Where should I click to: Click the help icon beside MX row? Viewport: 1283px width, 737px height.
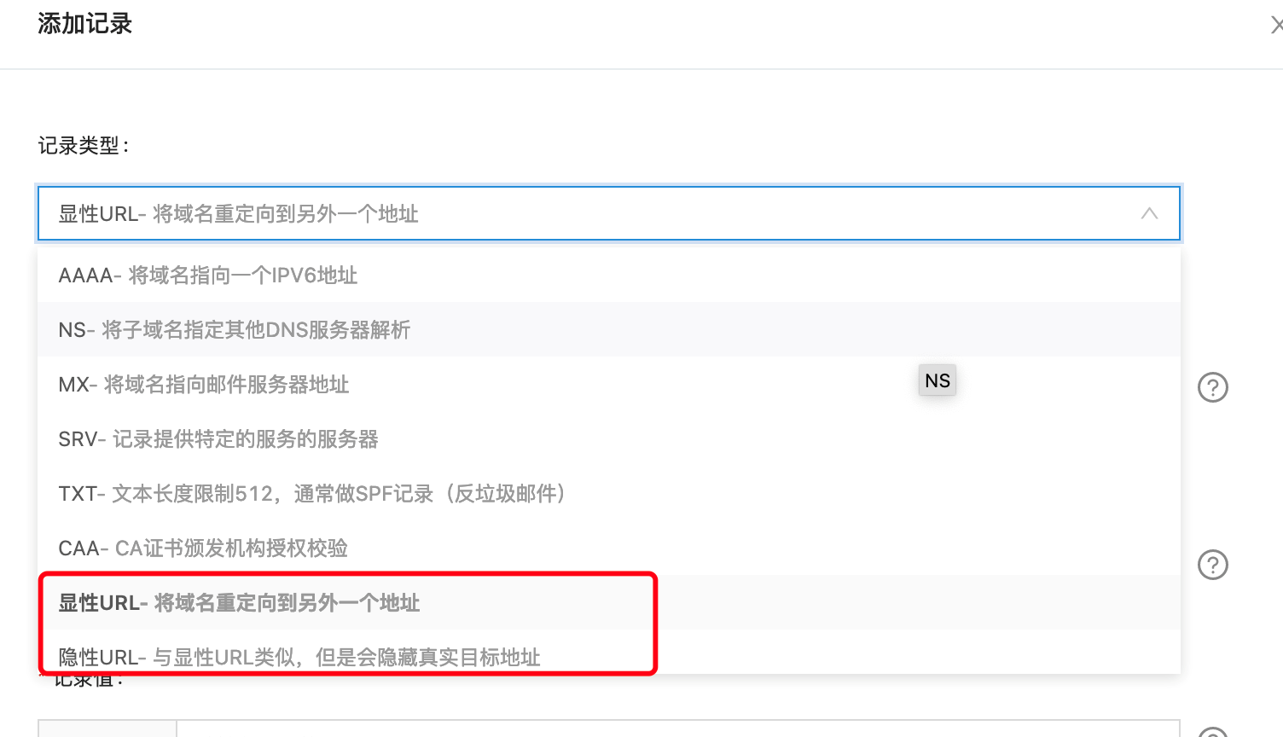point(1212,387)
